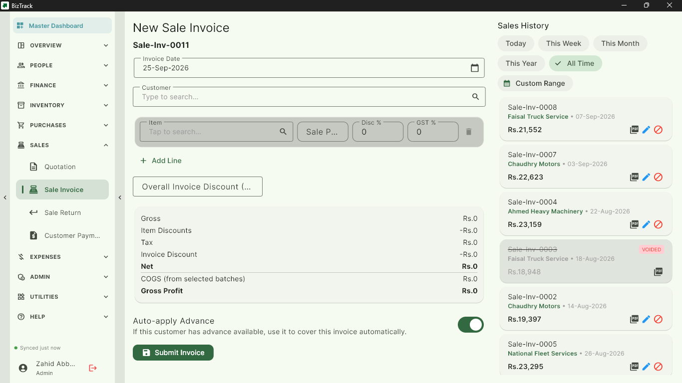Open PDF for Sale-Inv-0004
The image size is (682, 383).
pos(634,224)
